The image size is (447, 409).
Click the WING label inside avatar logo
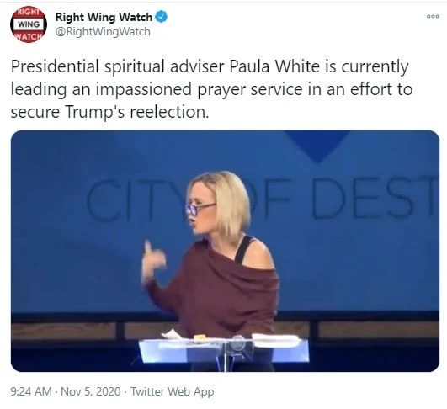pos(29,24)
